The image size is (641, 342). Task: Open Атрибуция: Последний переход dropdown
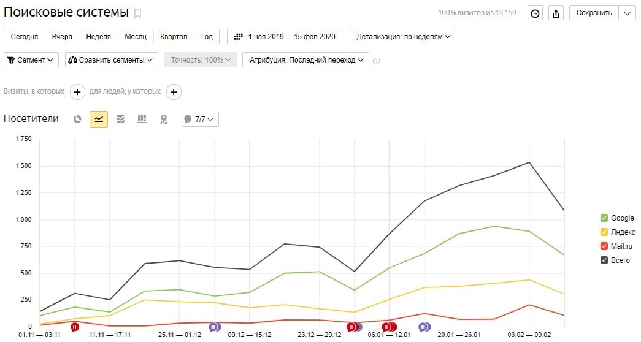pyautogui.click(x=306, y=59)
